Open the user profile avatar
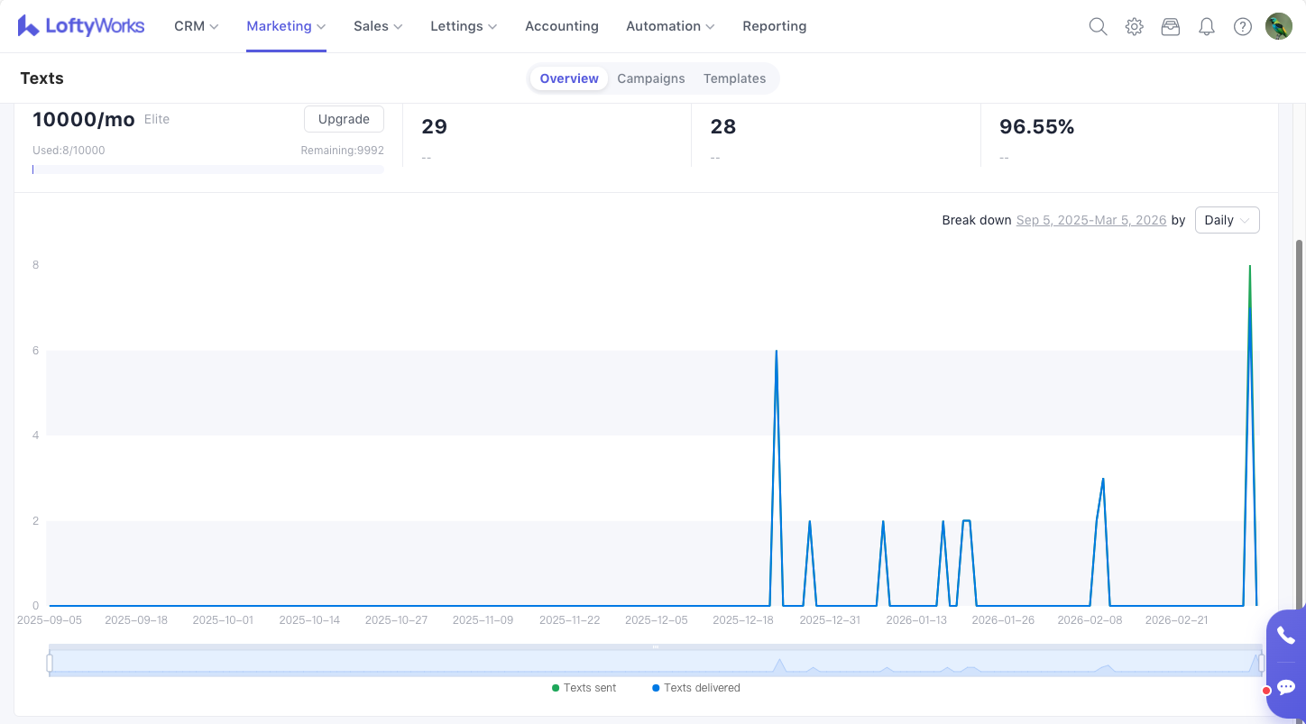The width and height of the screenshot is (1306, 724). coord(1278,26)
